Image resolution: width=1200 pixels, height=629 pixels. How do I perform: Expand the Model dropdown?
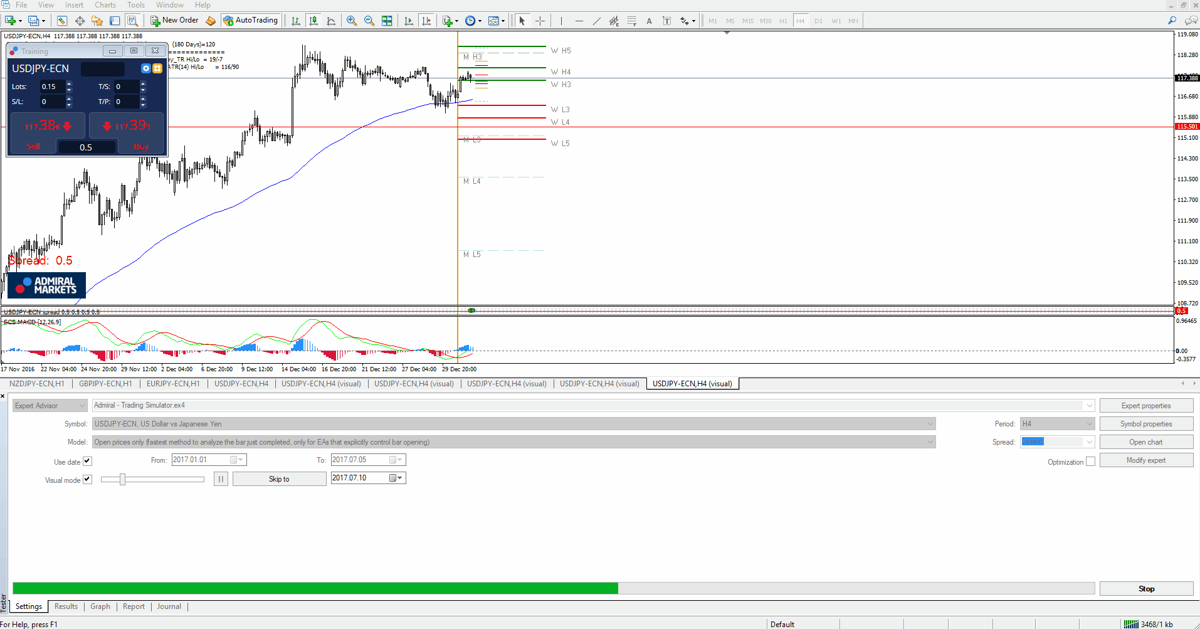[x=930, y=442]
